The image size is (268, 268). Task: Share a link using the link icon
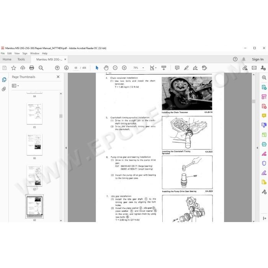tap(245, 68)
